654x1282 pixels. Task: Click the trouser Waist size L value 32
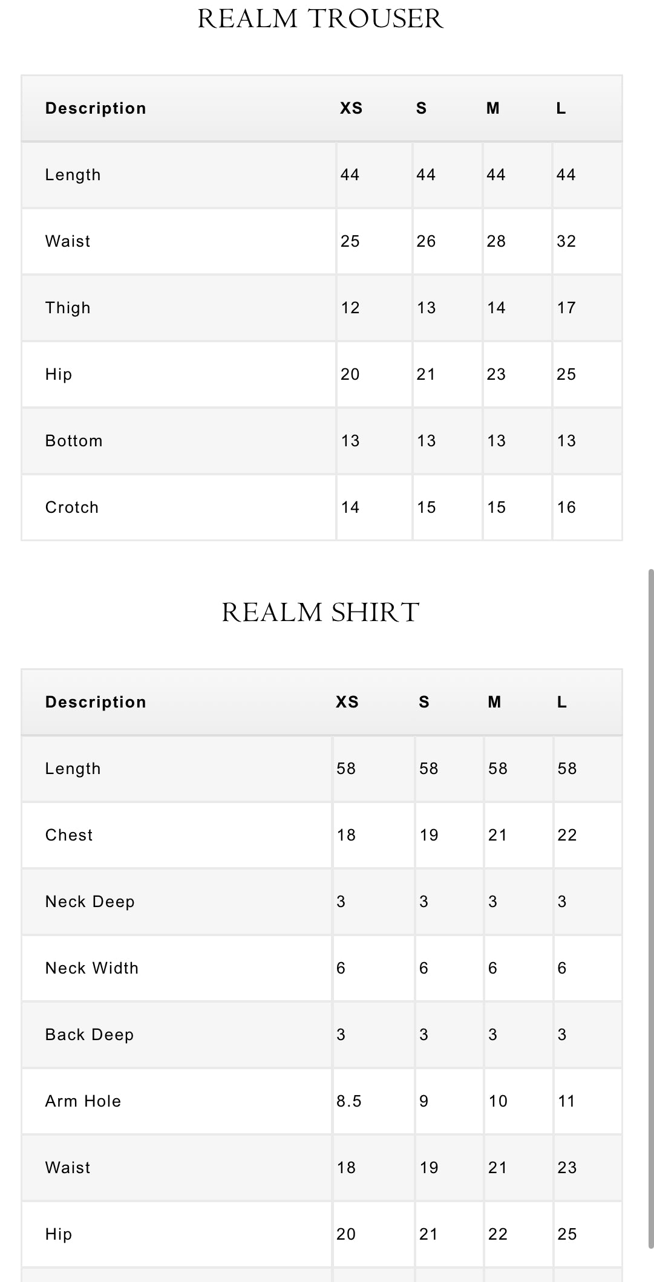[566, 241]
